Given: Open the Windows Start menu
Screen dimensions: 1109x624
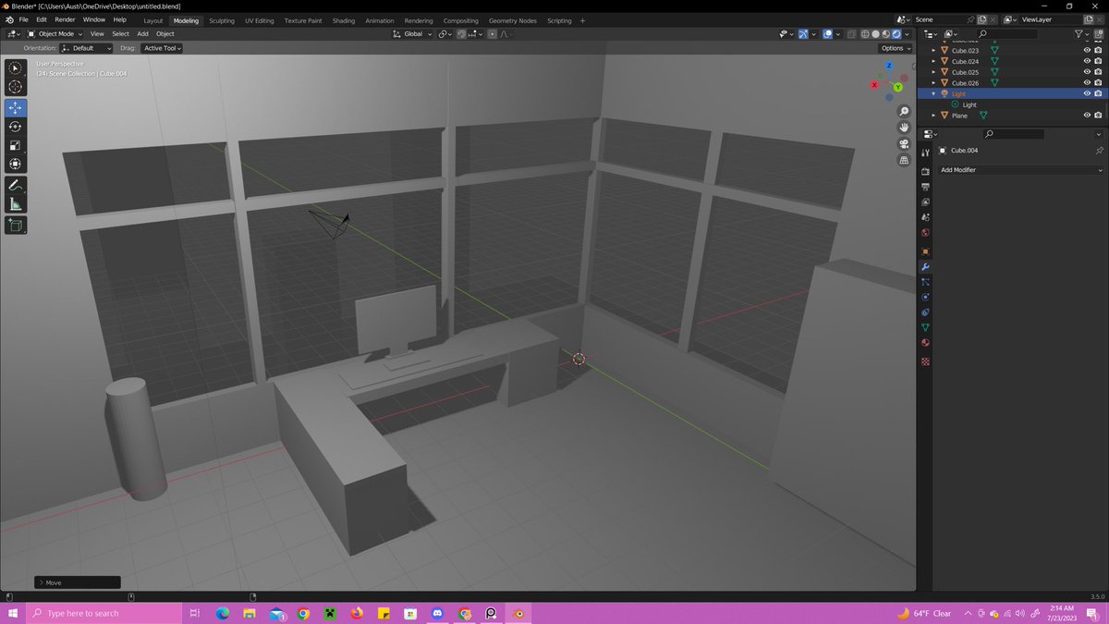Looking at the screenshot, I should pyautogui.click(x=13, y=613).
